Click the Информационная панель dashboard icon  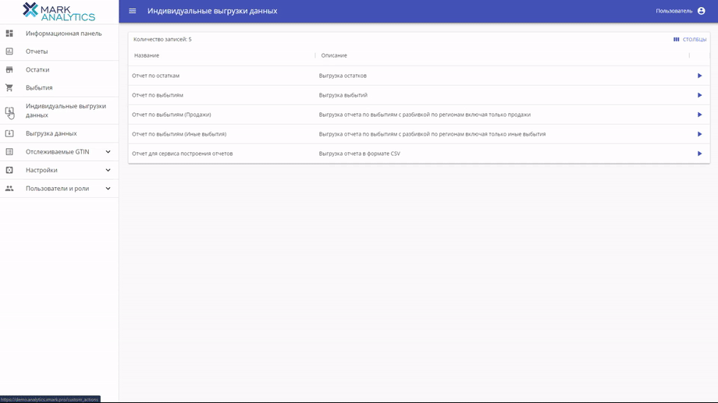(9, 34)
